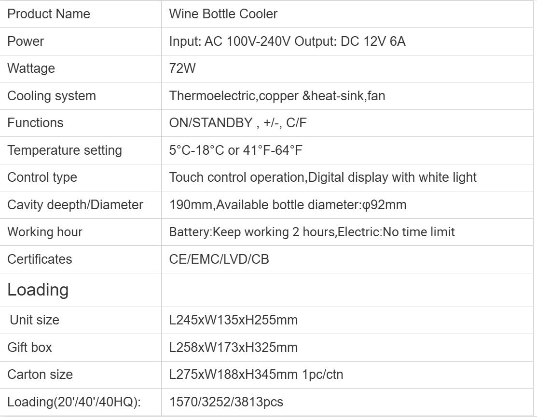Image resolution: width=537 pixels, height=417 pixels.
Task: Select the touch control operation description
Action: [323, 177]
